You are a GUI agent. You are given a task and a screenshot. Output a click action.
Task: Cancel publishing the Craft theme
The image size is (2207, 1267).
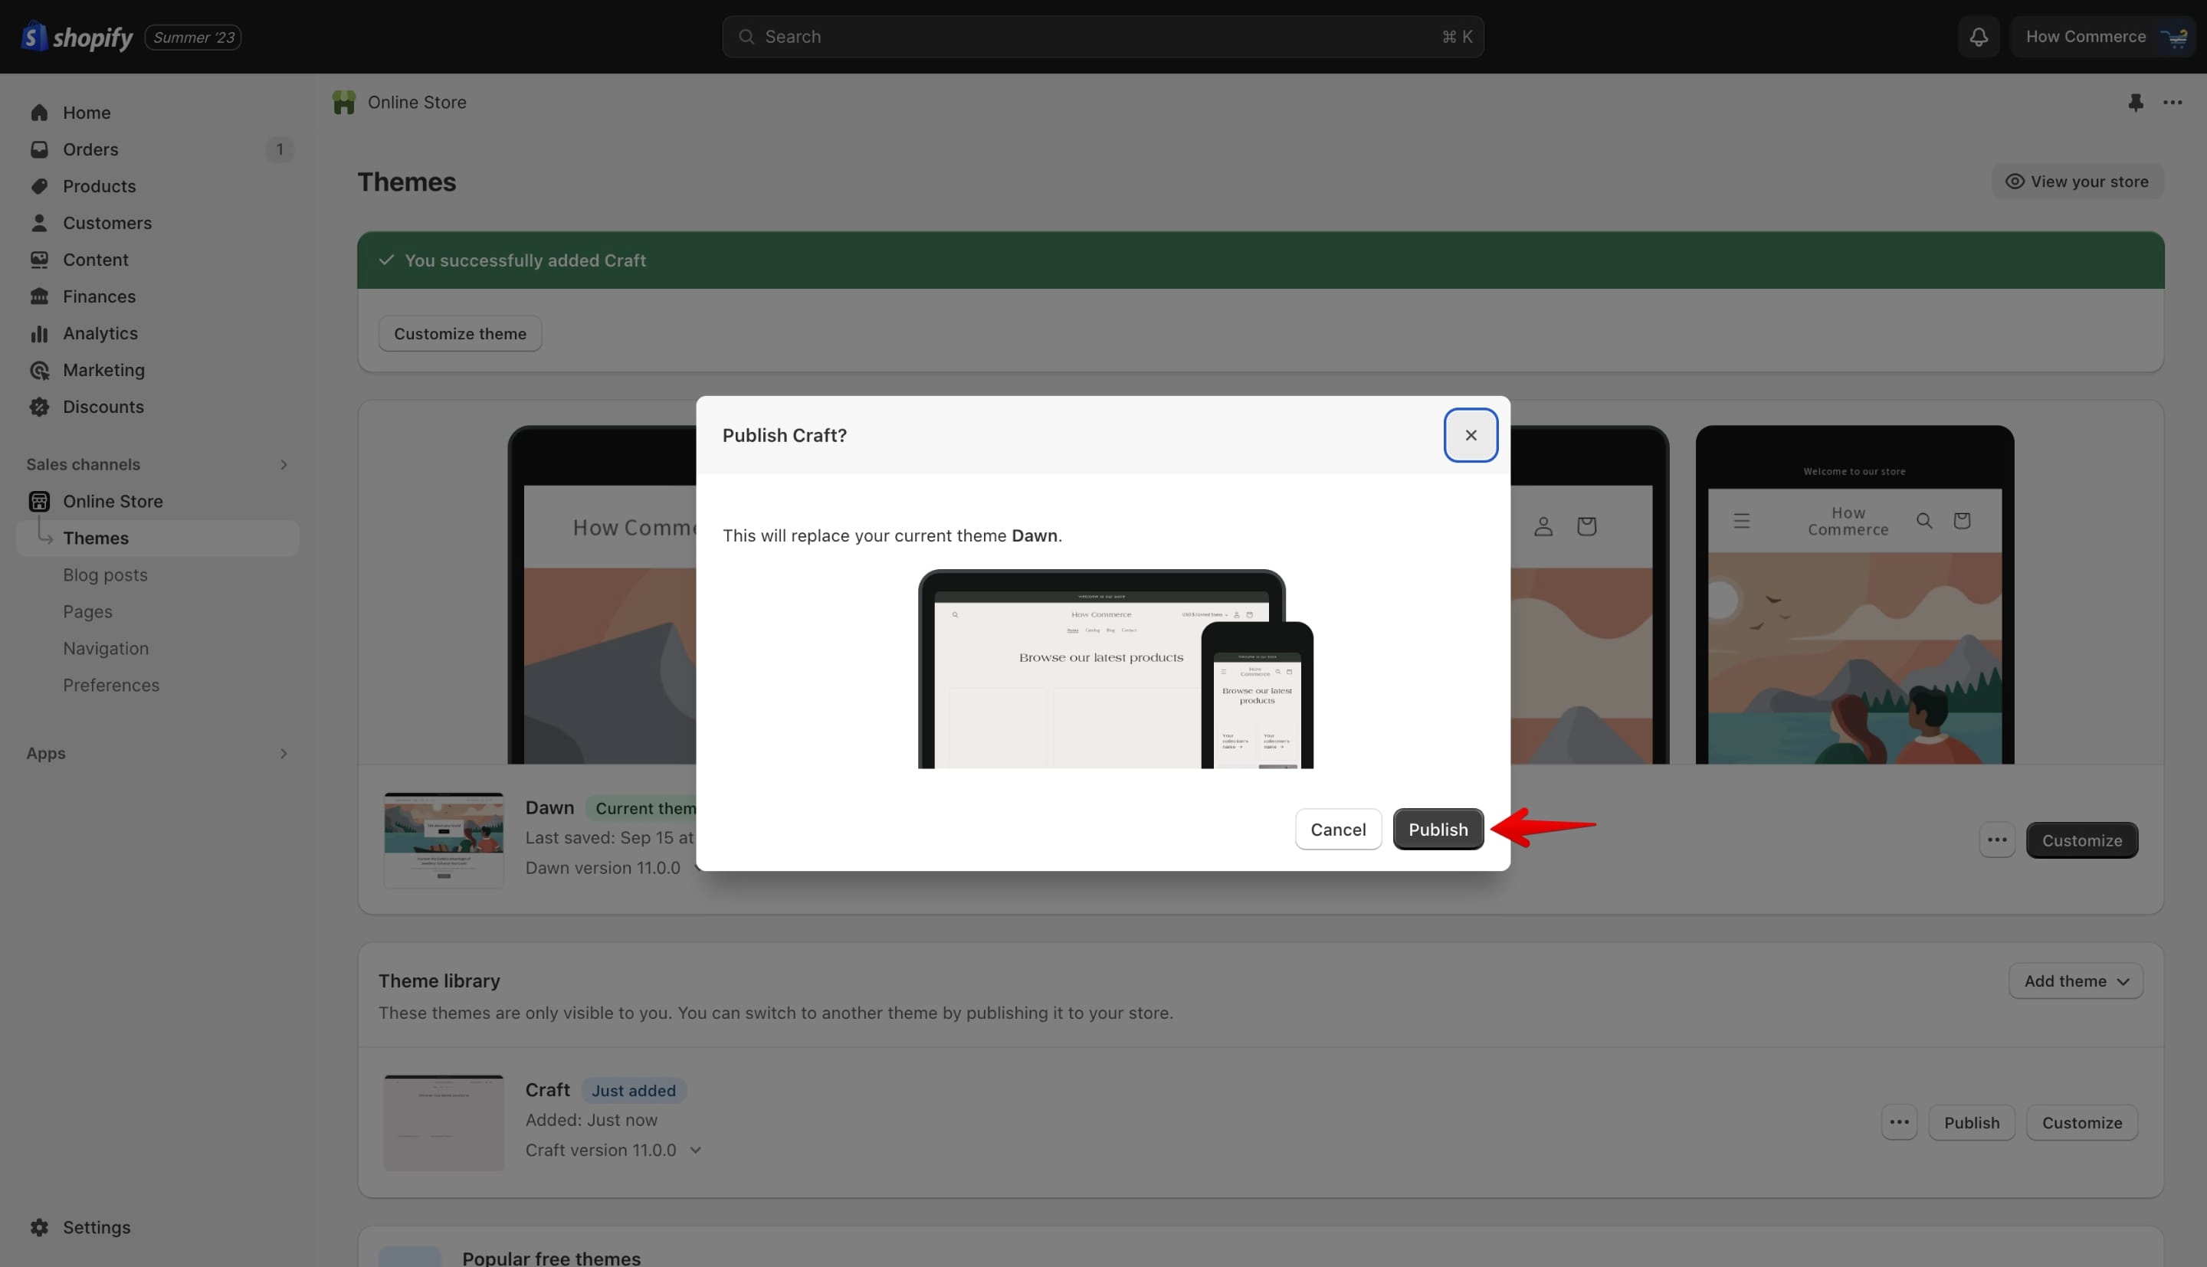(1337, 830)
